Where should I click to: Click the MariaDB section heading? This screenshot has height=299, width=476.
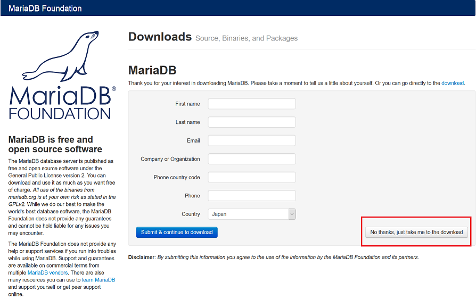(152, 70)
